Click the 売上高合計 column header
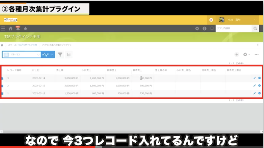Screen dimensions: 264x148 pos(161,70)
